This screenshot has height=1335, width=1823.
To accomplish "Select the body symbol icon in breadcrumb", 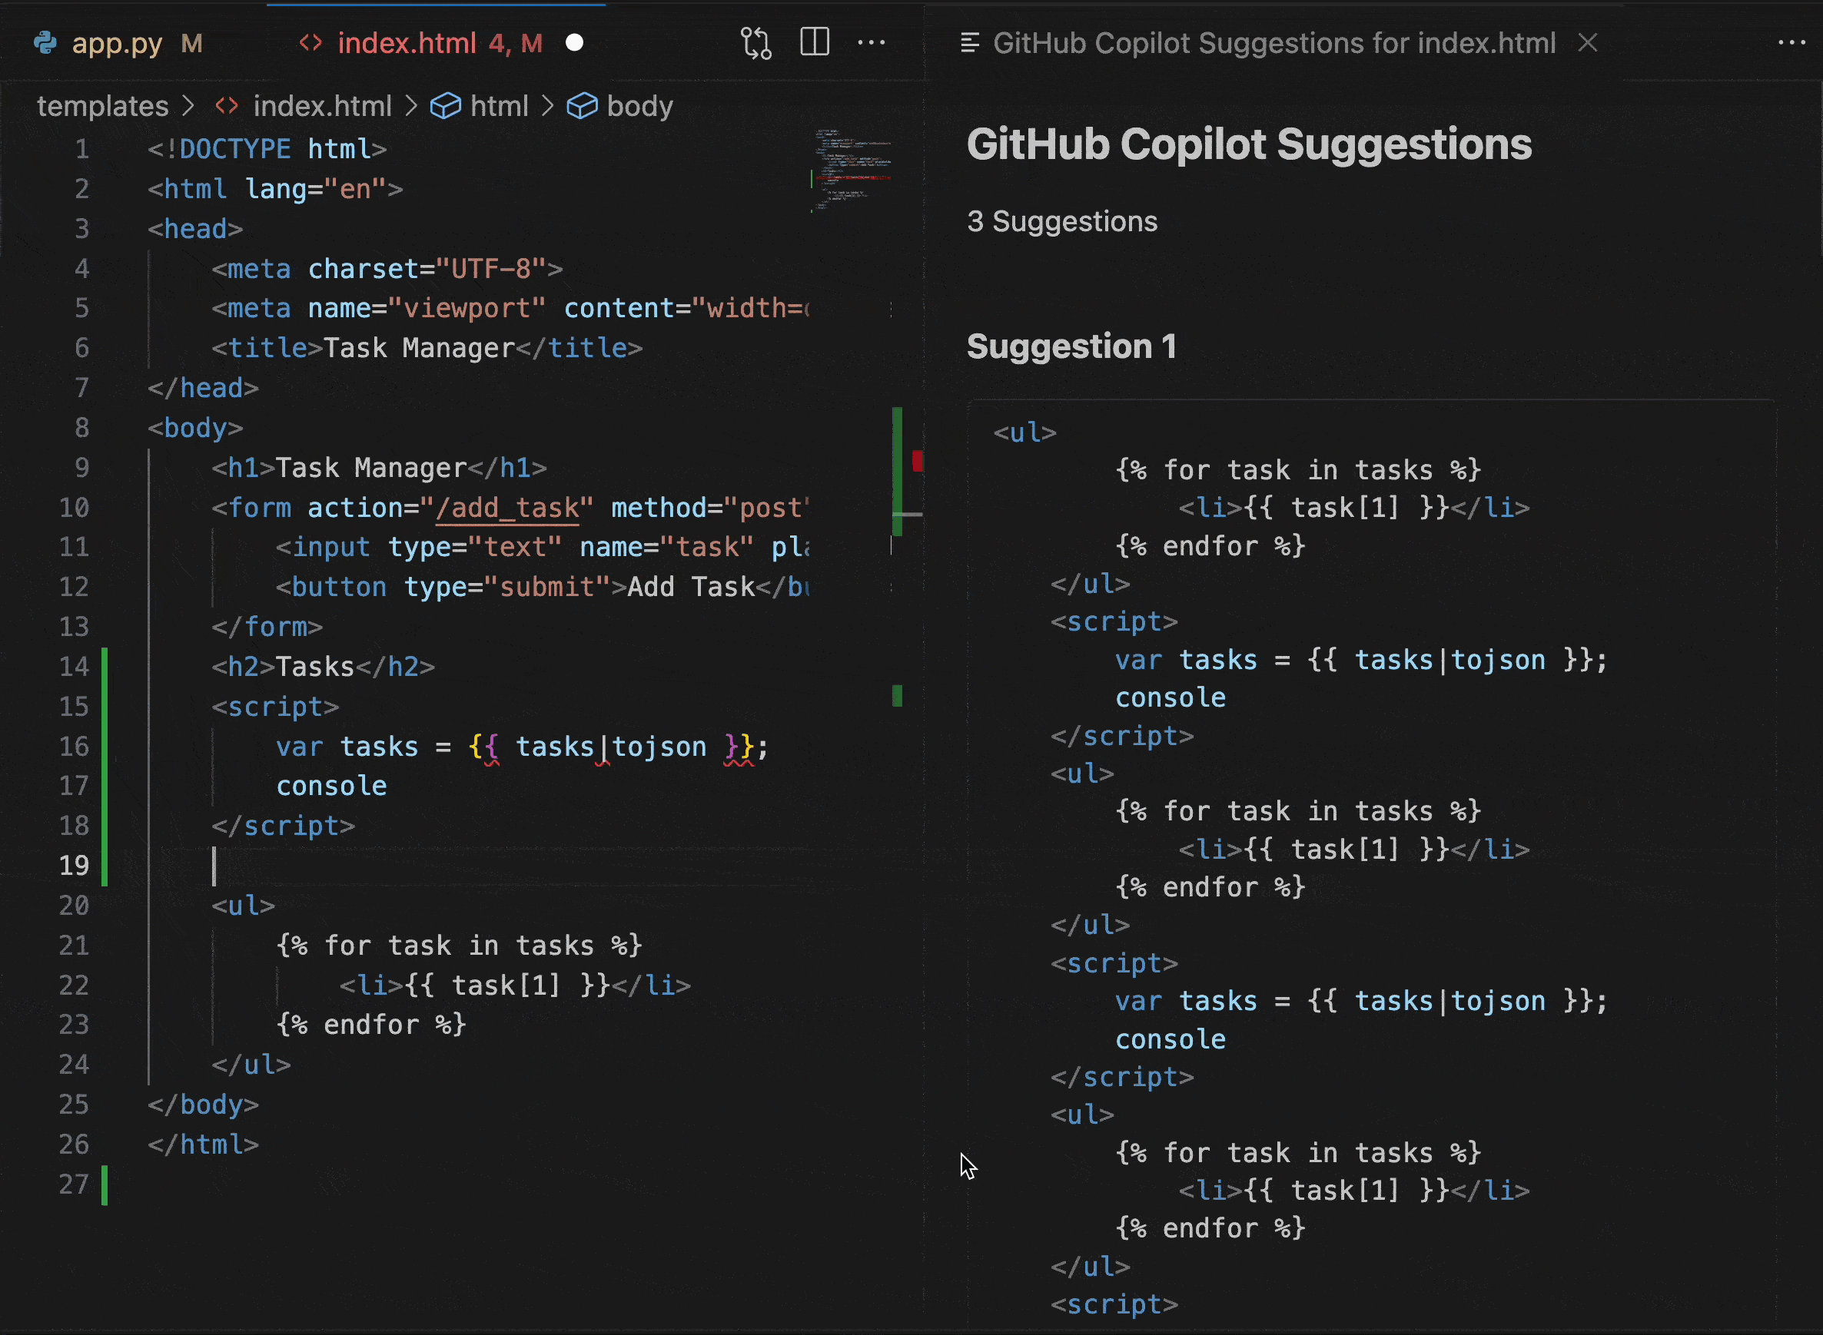I will 583,106.
